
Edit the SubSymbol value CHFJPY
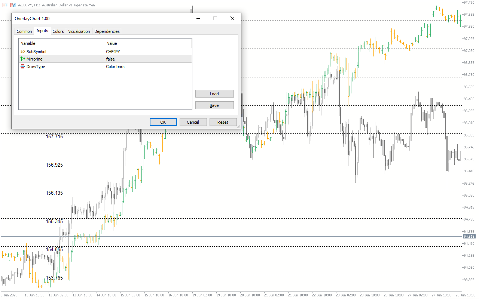[x=149, y=52]
